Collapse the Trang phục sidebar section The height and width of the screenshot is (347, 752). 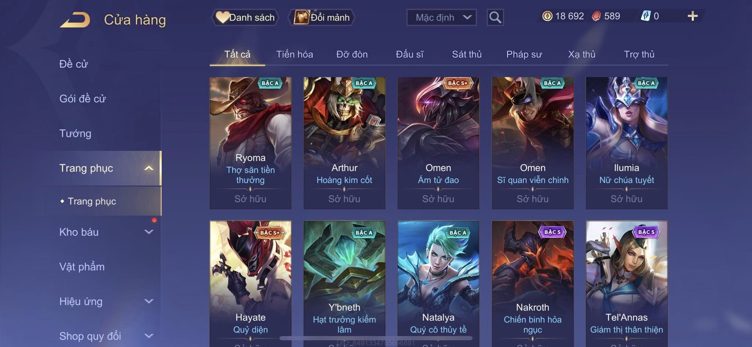149,168
